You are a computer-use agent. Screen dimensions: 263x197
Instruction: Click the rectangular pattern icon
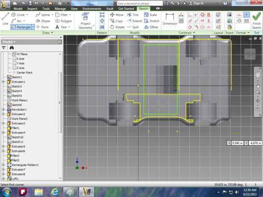pyautogui.click(x=102, y=15)
